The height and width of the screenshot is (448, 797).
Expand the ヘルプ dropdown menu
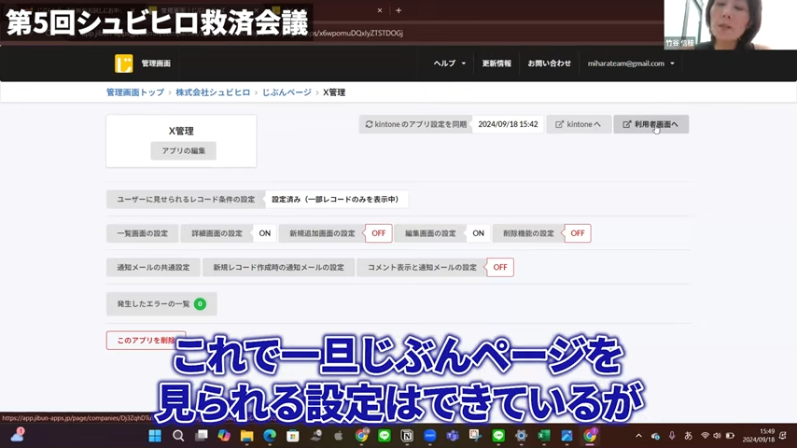tap(449, 63)
